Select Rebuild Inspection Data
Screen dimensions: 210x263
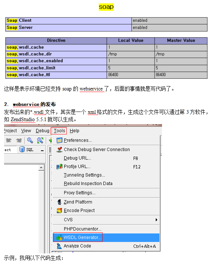tap(106, 184)
